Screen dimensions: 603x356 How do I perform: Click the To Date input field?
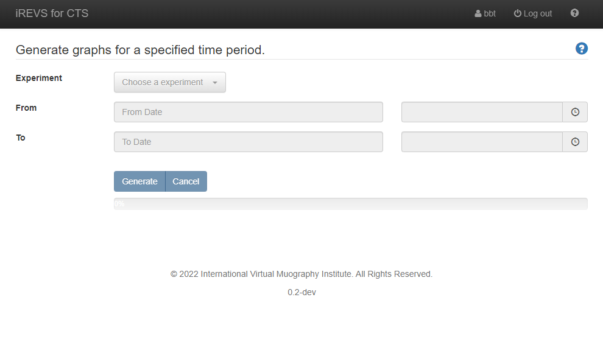point(248,142)
